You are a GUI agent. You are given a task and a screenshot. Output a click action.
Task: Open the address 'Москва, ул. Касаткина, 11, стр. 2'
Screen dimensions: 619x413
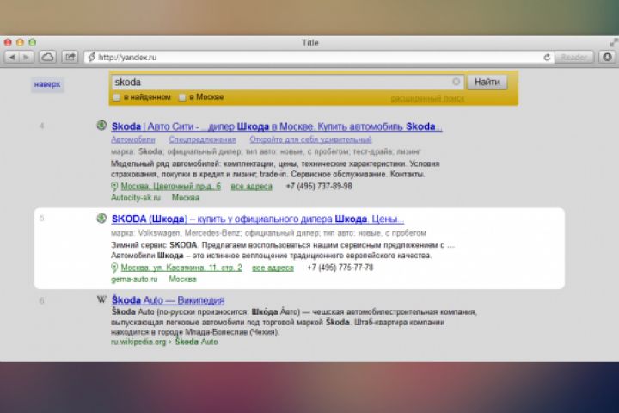point(181,268)
